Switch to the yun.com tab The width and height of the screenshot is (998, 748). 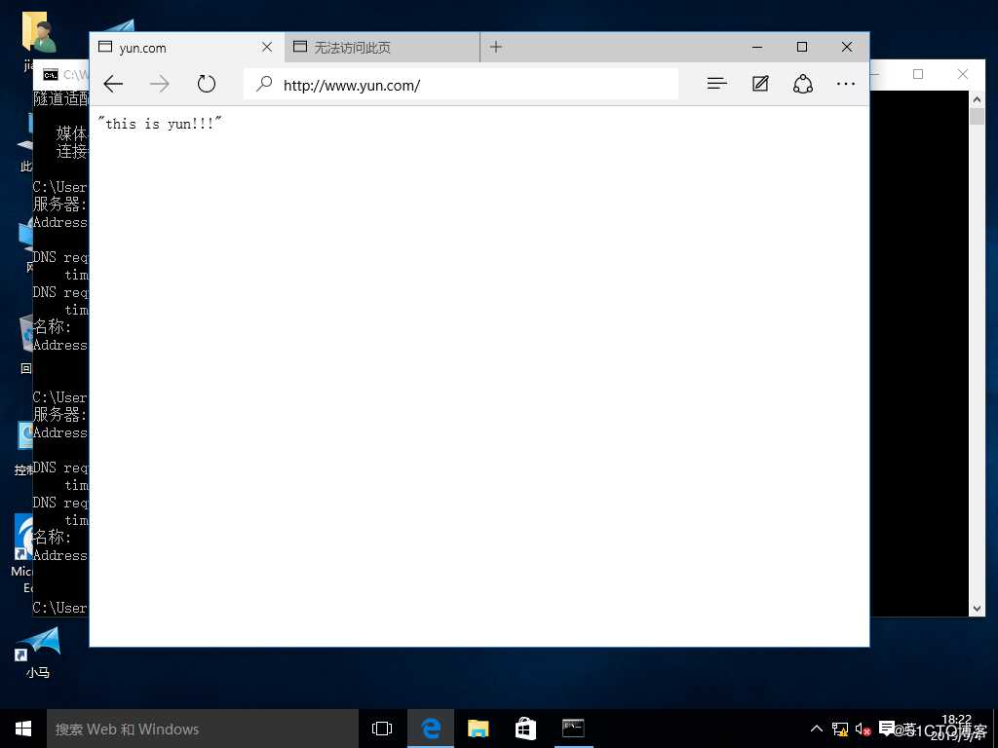[187, 47]
